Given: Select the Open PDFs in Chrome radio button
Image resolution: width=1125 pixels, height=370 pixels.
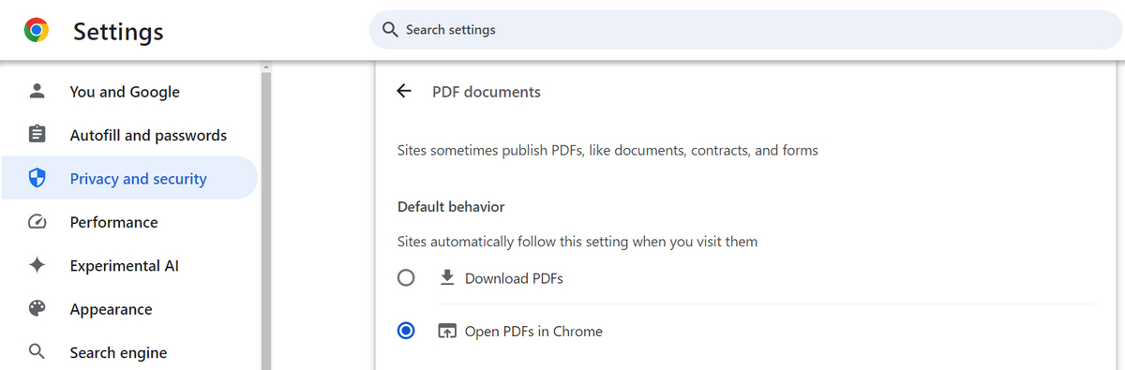Looking at the screenshot, I should tap(406, 331).
